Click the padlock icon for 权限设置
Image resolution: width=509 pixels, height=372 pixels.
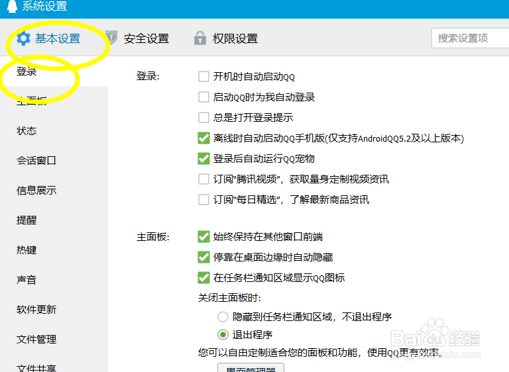click(200, 38)
